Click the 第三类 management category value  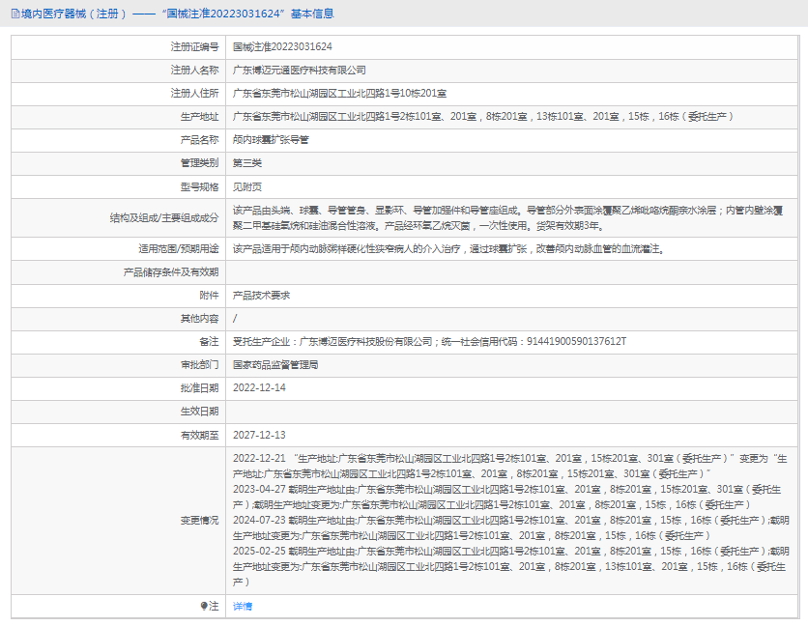247,163
